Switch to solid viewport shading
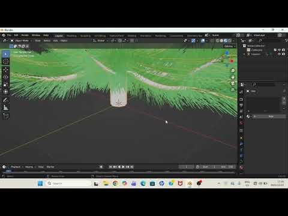 click(x=221, y=41)
